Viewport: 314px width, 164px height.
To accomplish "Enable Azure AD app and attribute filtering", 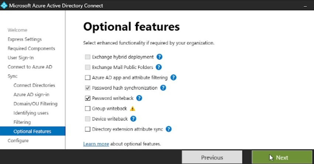I will point(88,78).
